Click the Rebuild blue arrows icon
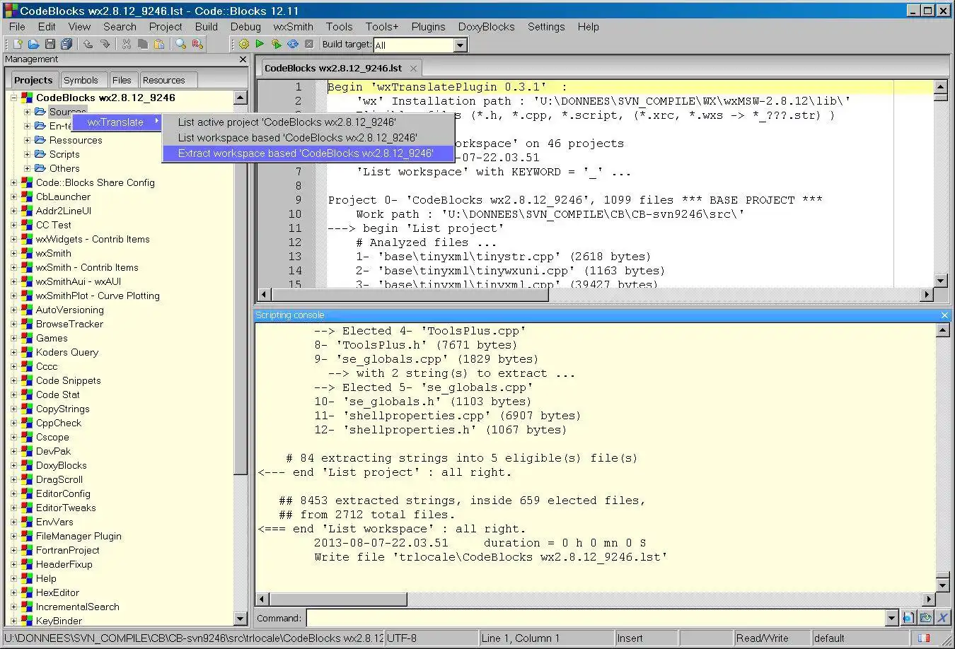Image resolution: width=955 pixels, height=649 pixels. pyautogui.click(x=293, y=44)
